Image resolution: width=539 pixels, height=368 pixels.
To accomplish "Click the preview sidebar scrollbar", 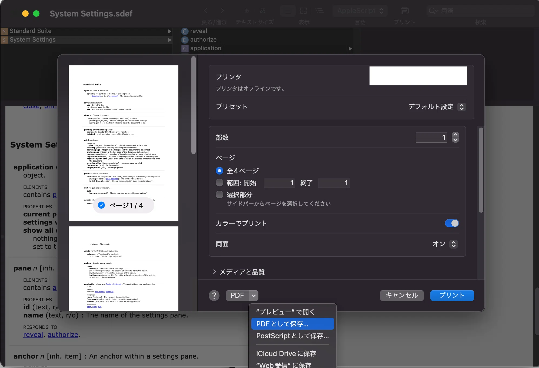I will tap(194, 105).
